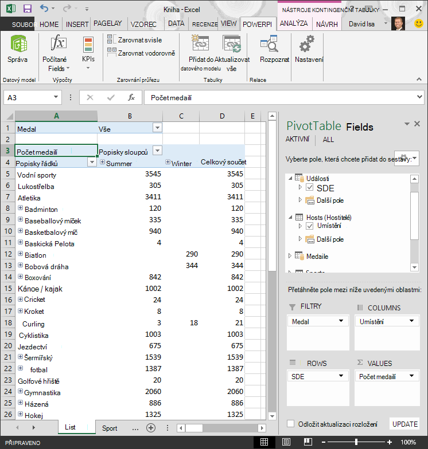Collapse the ribbon with the chevron
428x449 pixels.
pos(419,79)
